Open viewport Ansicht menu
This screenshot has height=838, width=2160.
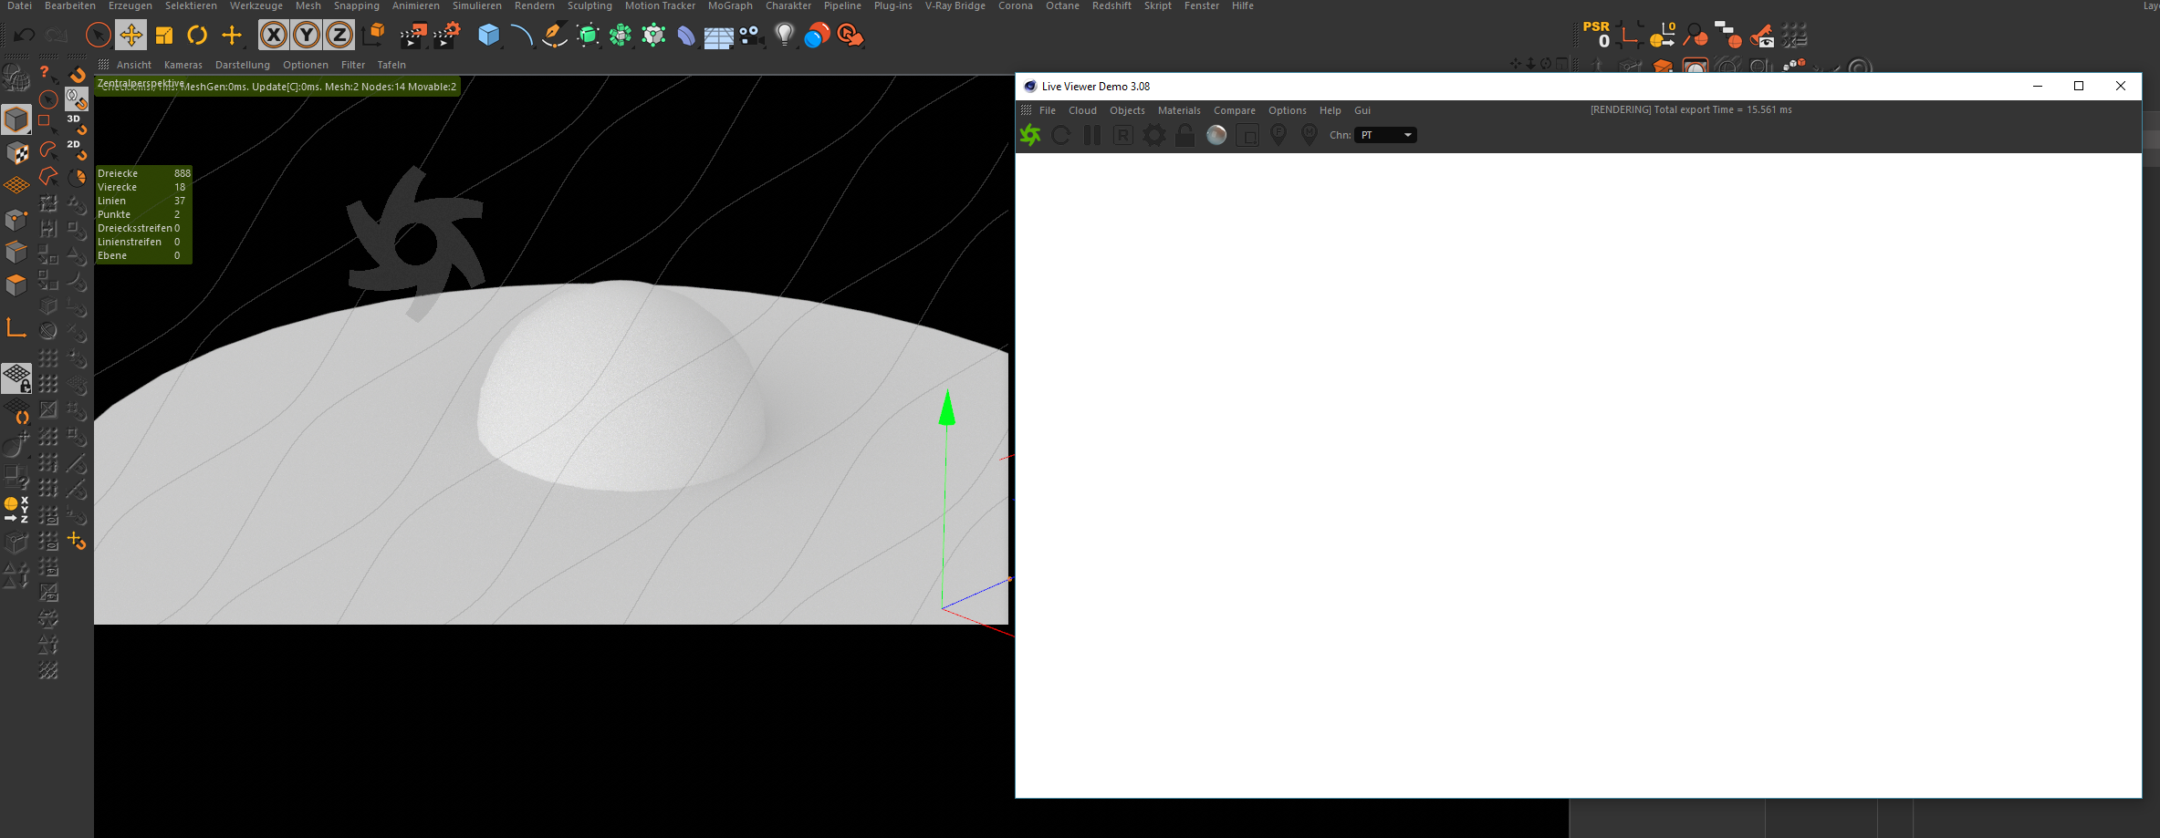pyautogui.click(x=134, y=65)
